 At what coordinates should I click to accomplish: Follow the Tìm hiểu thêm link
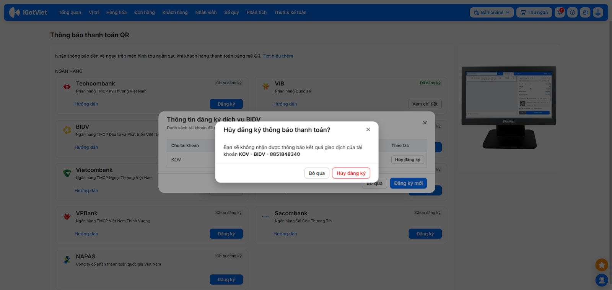coord(278,56)
